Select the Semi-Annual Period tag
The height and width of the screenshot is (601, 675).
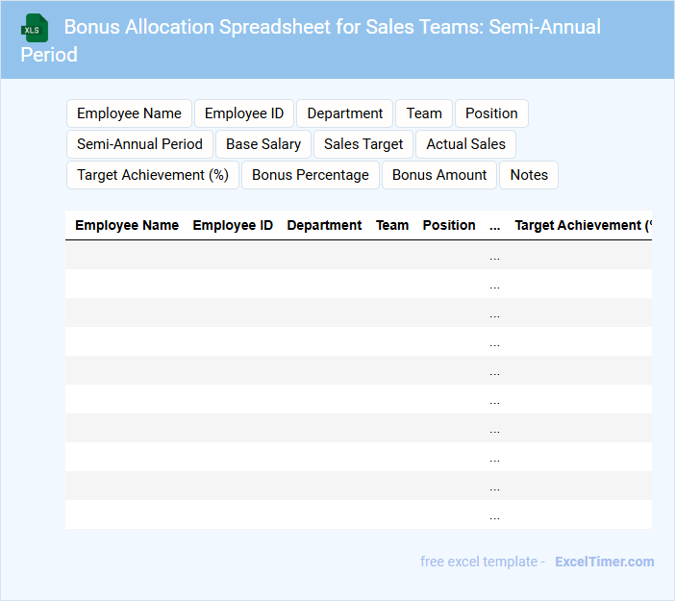(139, 144)
